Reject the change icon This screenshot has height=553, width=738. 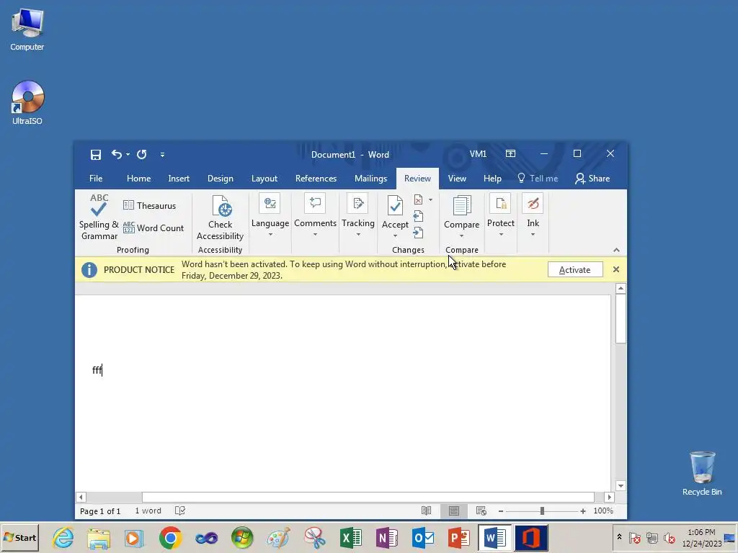419,200
